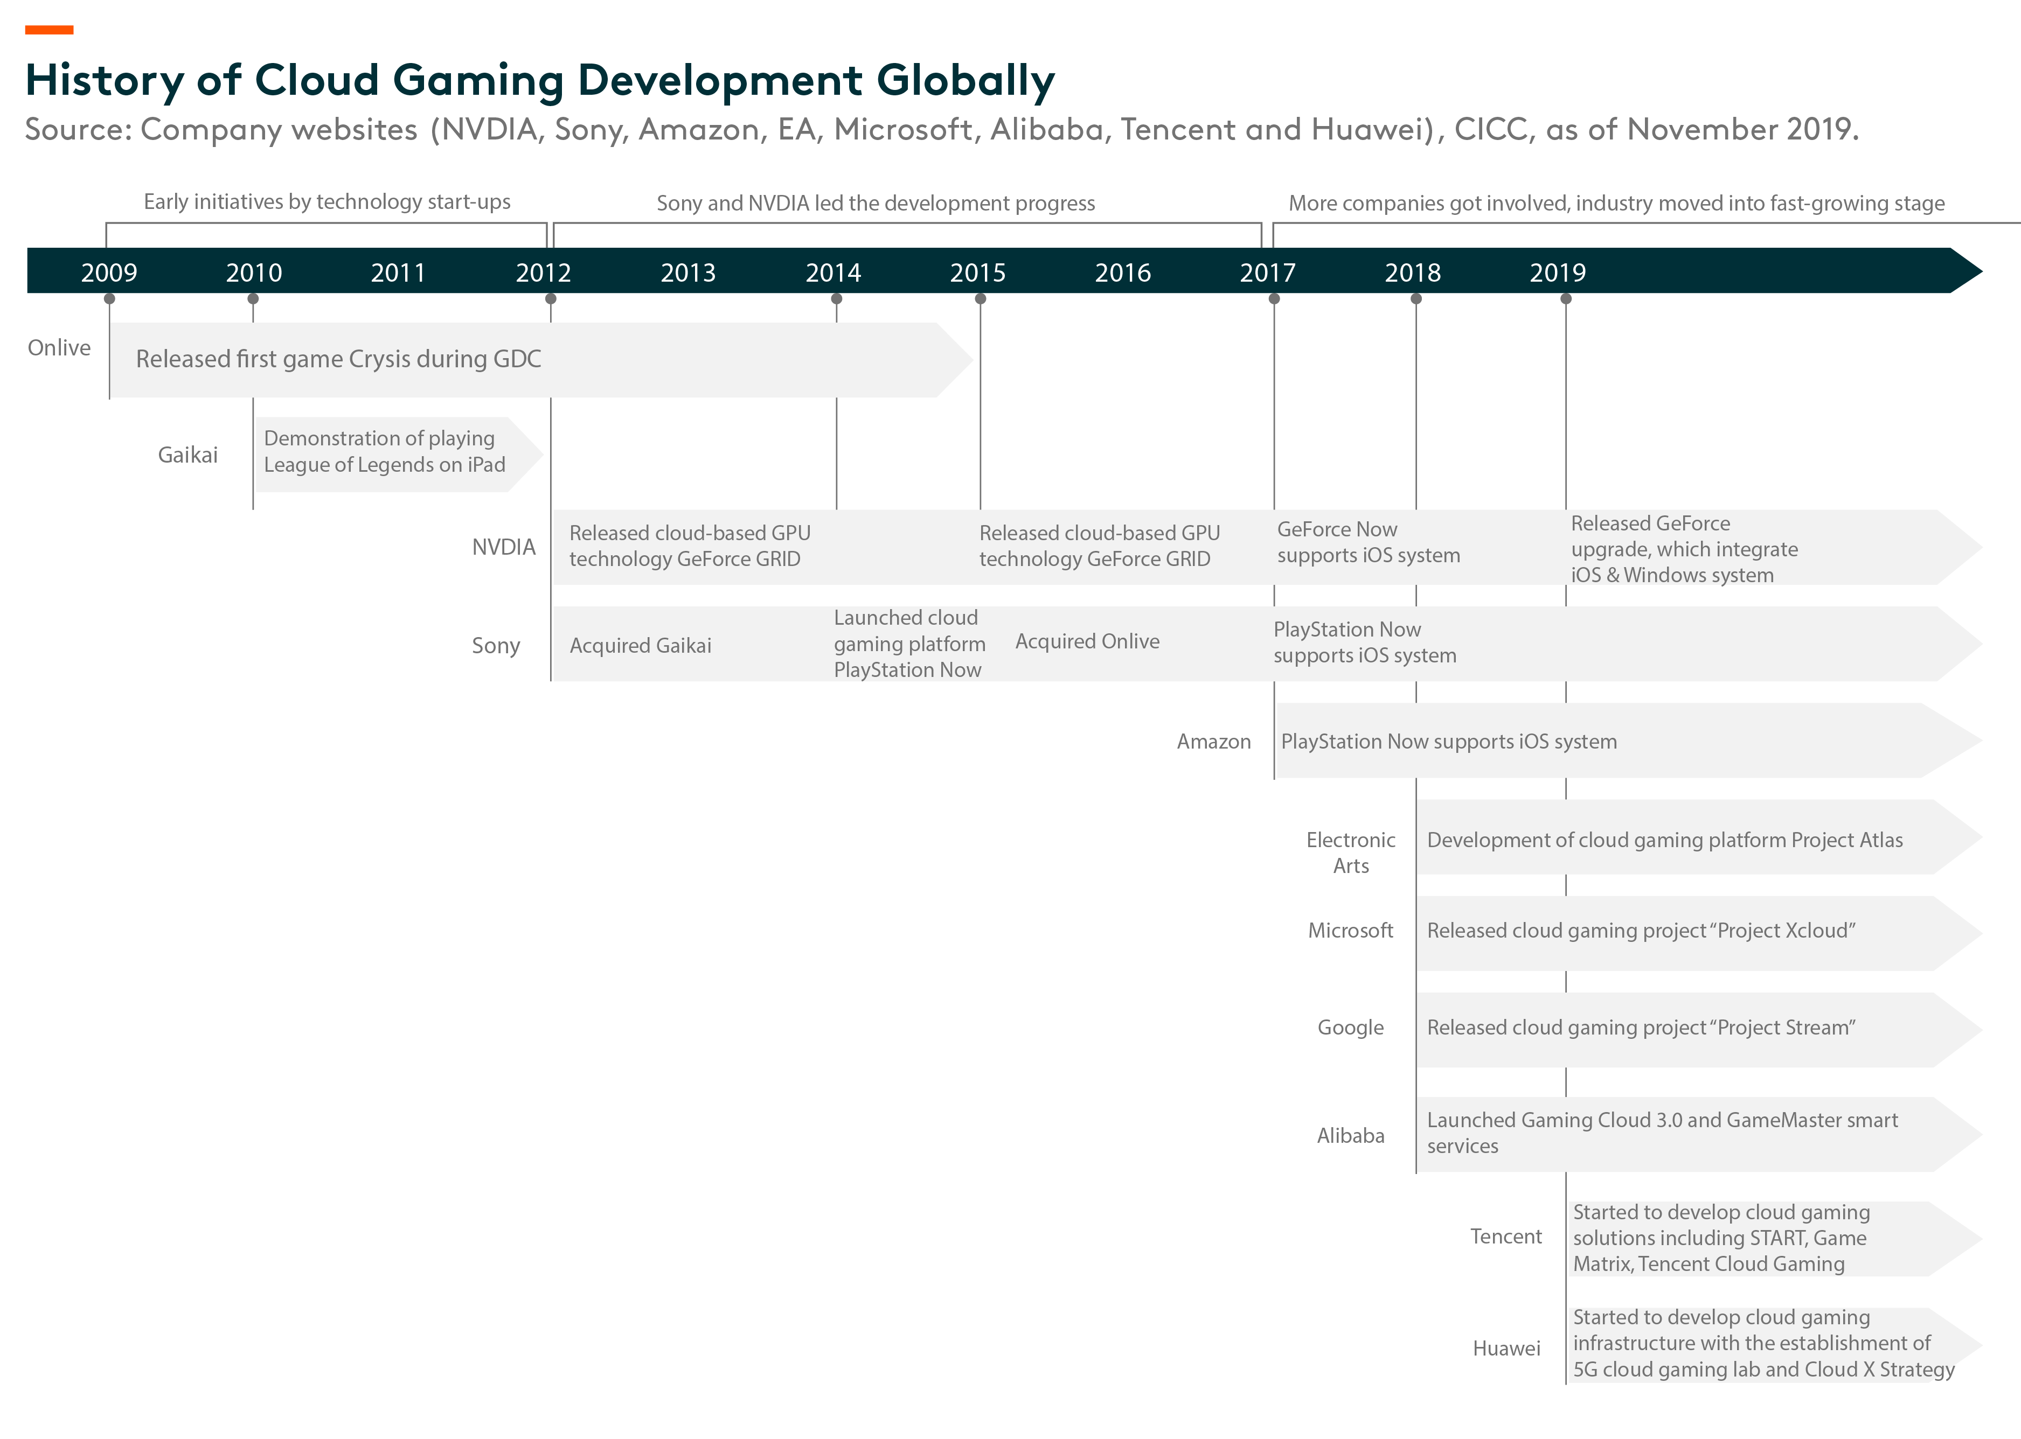
Task: Click the source line mentioning CICC
Action: pos(941,129)
